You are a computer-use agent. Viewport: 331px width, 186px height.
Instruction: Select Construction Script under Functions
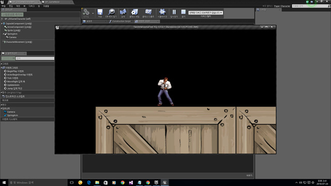tap(15, 97)
